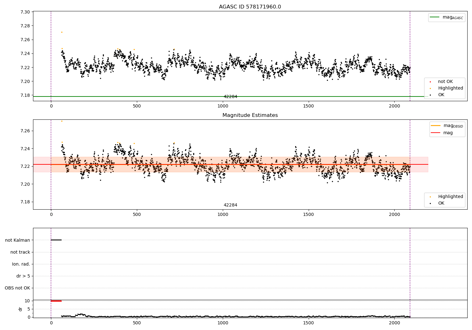Screen dimensions: 472x330
Task: Click the 'OBS not OK' axis label
Action: tap(17, 288)
